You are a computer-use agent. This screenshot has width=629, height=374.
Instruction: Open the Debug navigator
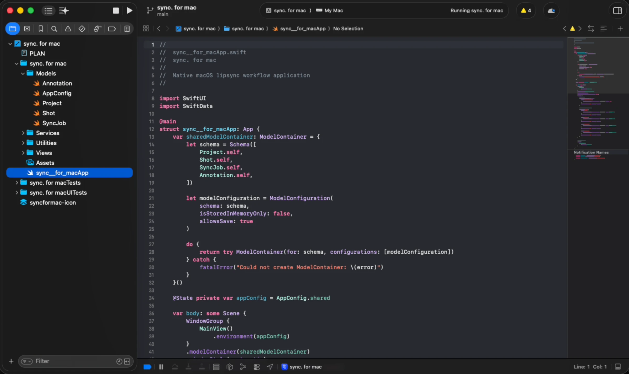tap(97, 29)
